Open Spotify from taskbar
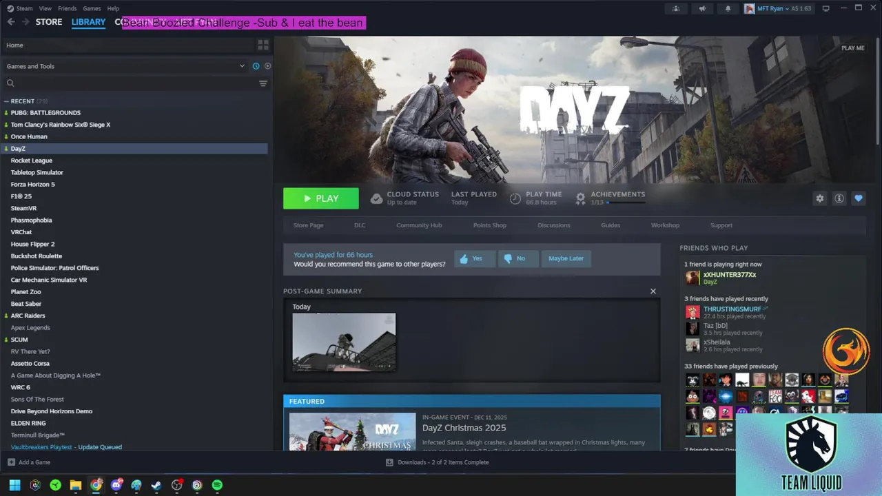The height and width of the screenshot is (496, 882). tap(217, 485)
